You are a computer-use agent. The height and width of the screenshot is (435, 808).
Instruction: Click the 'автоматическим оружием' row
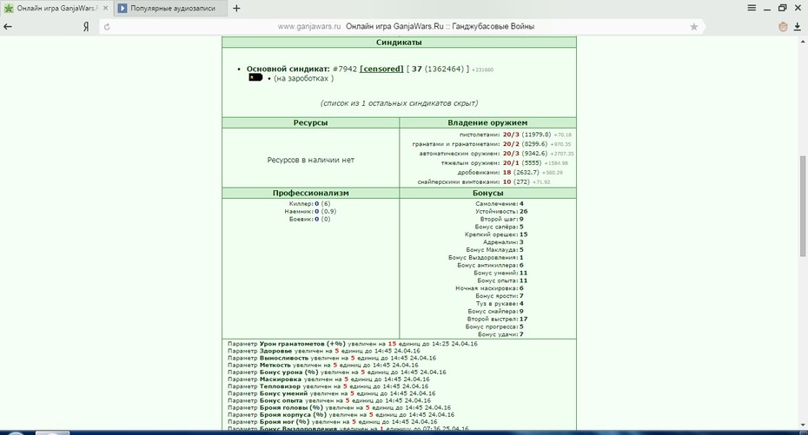(x=496, y=154)
